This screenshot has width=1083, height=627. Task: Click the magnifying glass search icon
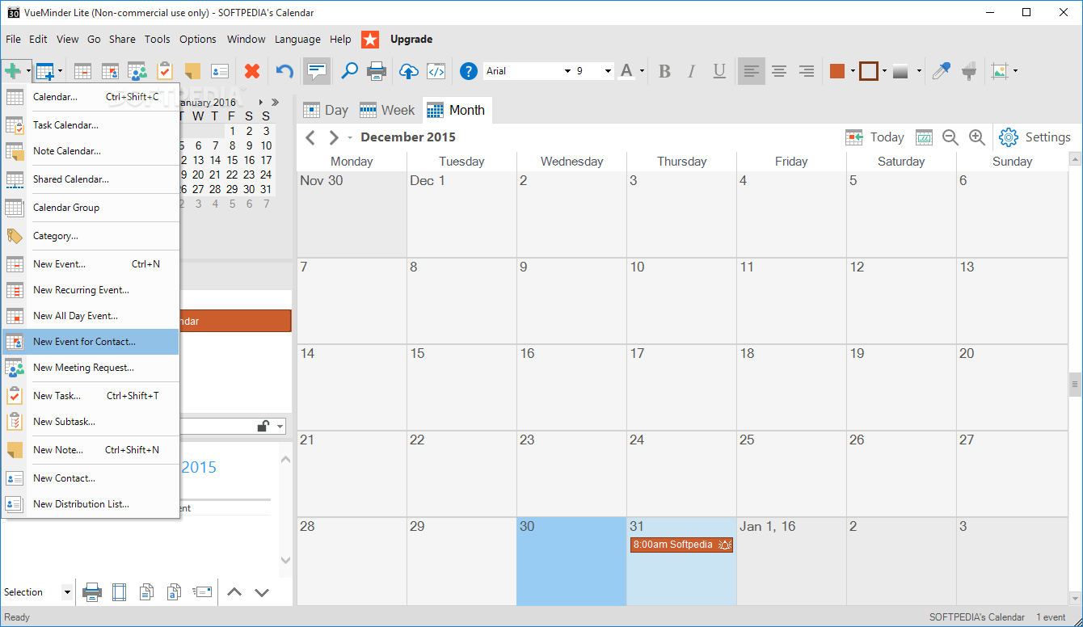(x=349, y=71)
